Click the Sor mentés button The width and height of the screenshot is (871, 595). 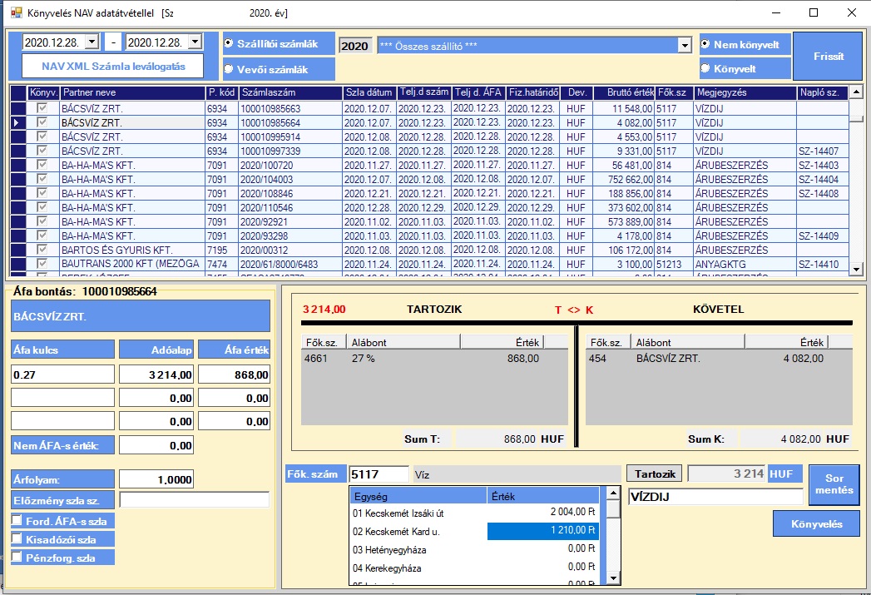pos(834,484)
